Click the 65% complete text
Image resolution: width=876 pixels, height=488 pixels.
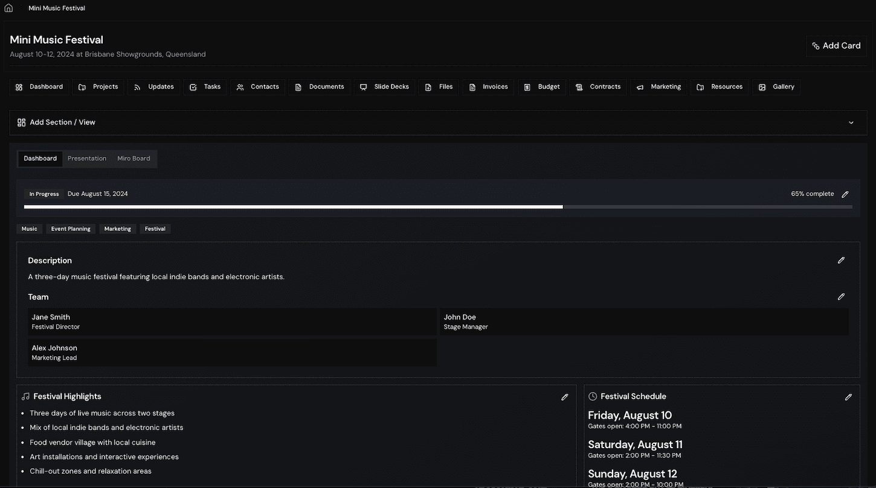pos(812,194)
